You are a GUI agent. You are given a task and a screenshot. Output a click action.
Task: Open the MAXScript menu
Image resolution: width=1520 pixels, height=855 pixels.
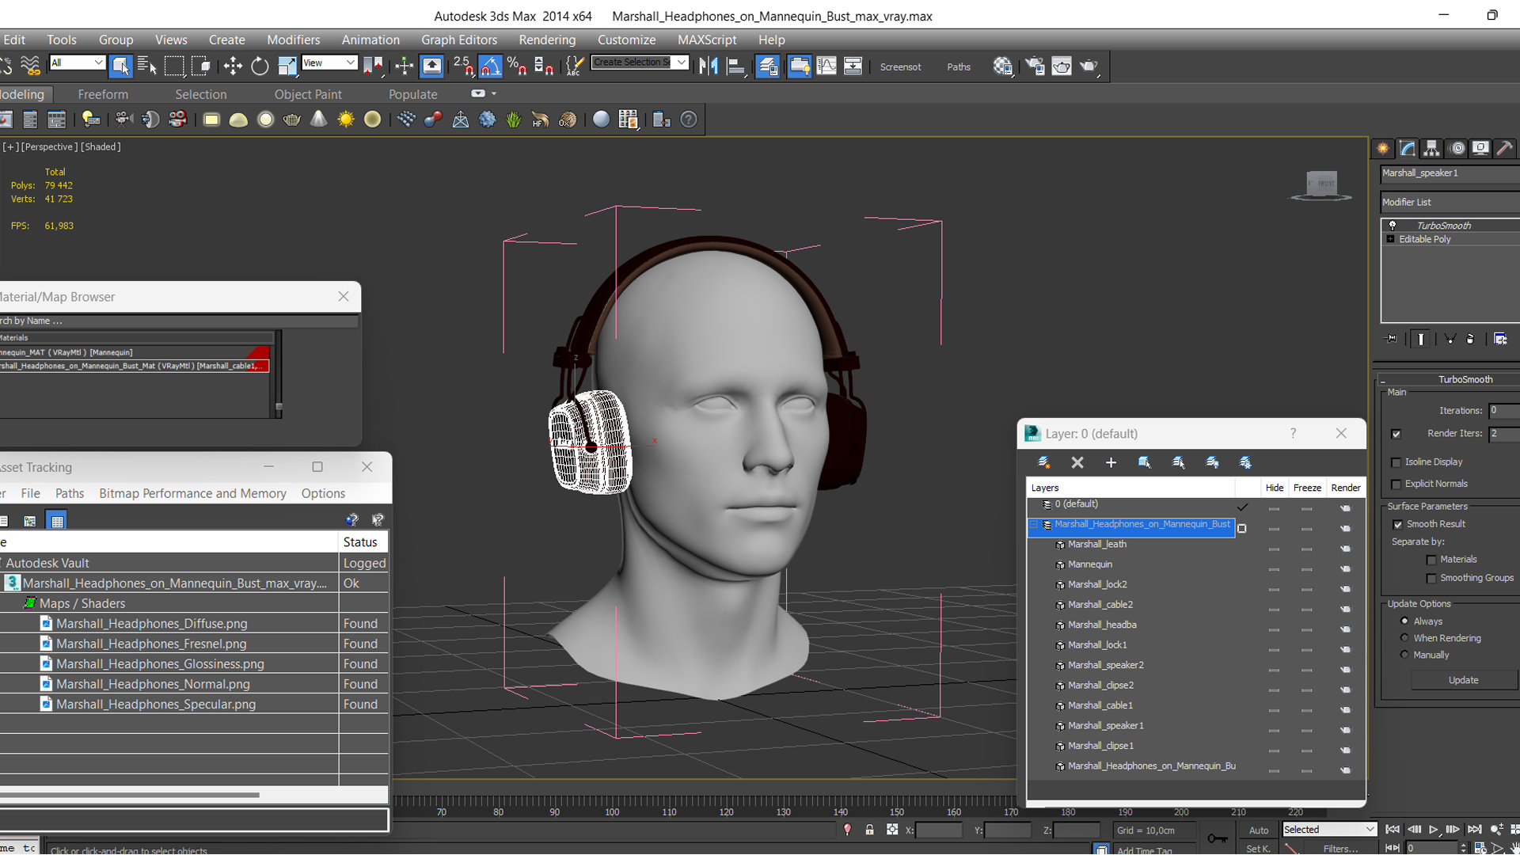click(707, 40)
